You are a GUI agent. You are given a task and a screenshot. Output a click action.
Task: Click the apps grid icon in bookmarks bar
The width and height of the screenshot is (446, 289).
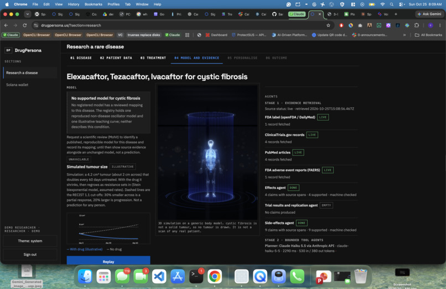click(x=187, y=35)
